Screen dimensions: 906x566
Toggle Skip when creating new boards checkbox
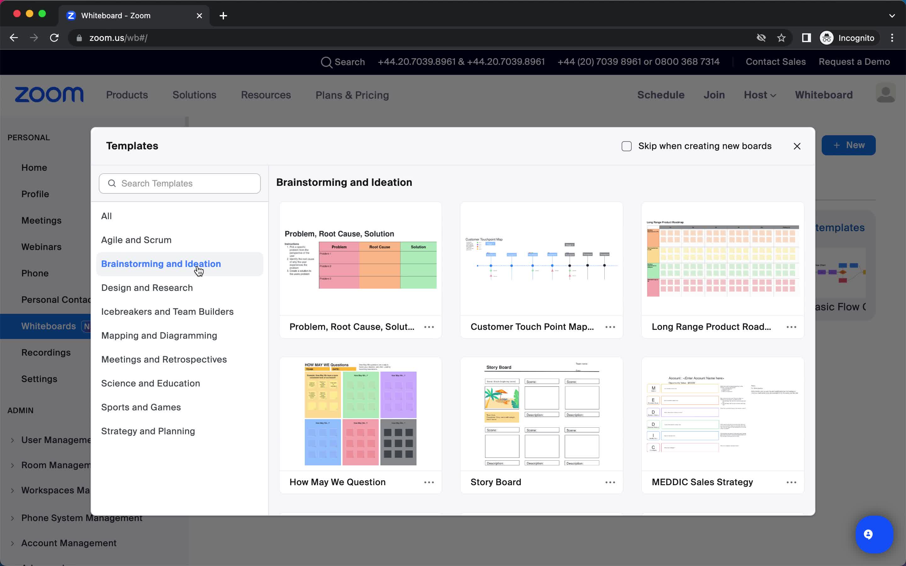626,146
